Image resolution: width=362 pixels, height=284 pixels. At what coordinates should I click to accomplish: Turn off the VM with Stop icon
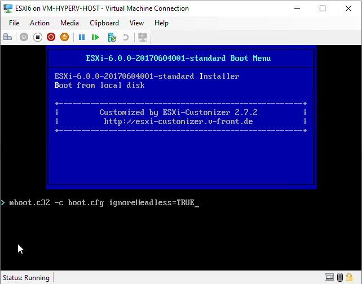(38, 37)
